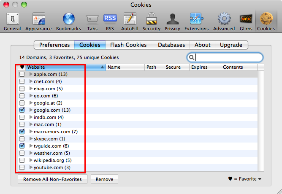Open the Extensions preferences pane
282x194 pixels.
pos(196,22)
